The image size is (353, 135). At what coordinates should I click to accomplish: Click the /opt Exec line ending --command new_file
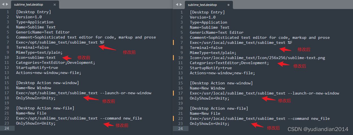79,118
